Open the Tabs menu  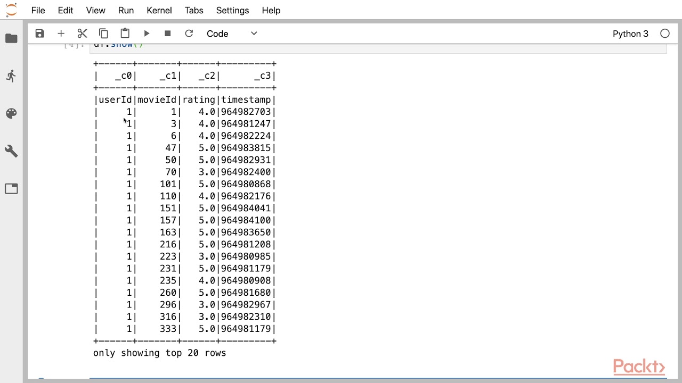click(x=194, y=10)
